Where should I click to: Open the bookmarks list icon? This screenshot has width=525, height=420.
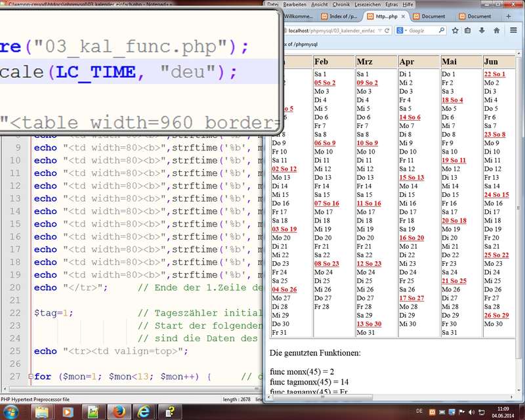click(467, 30)
